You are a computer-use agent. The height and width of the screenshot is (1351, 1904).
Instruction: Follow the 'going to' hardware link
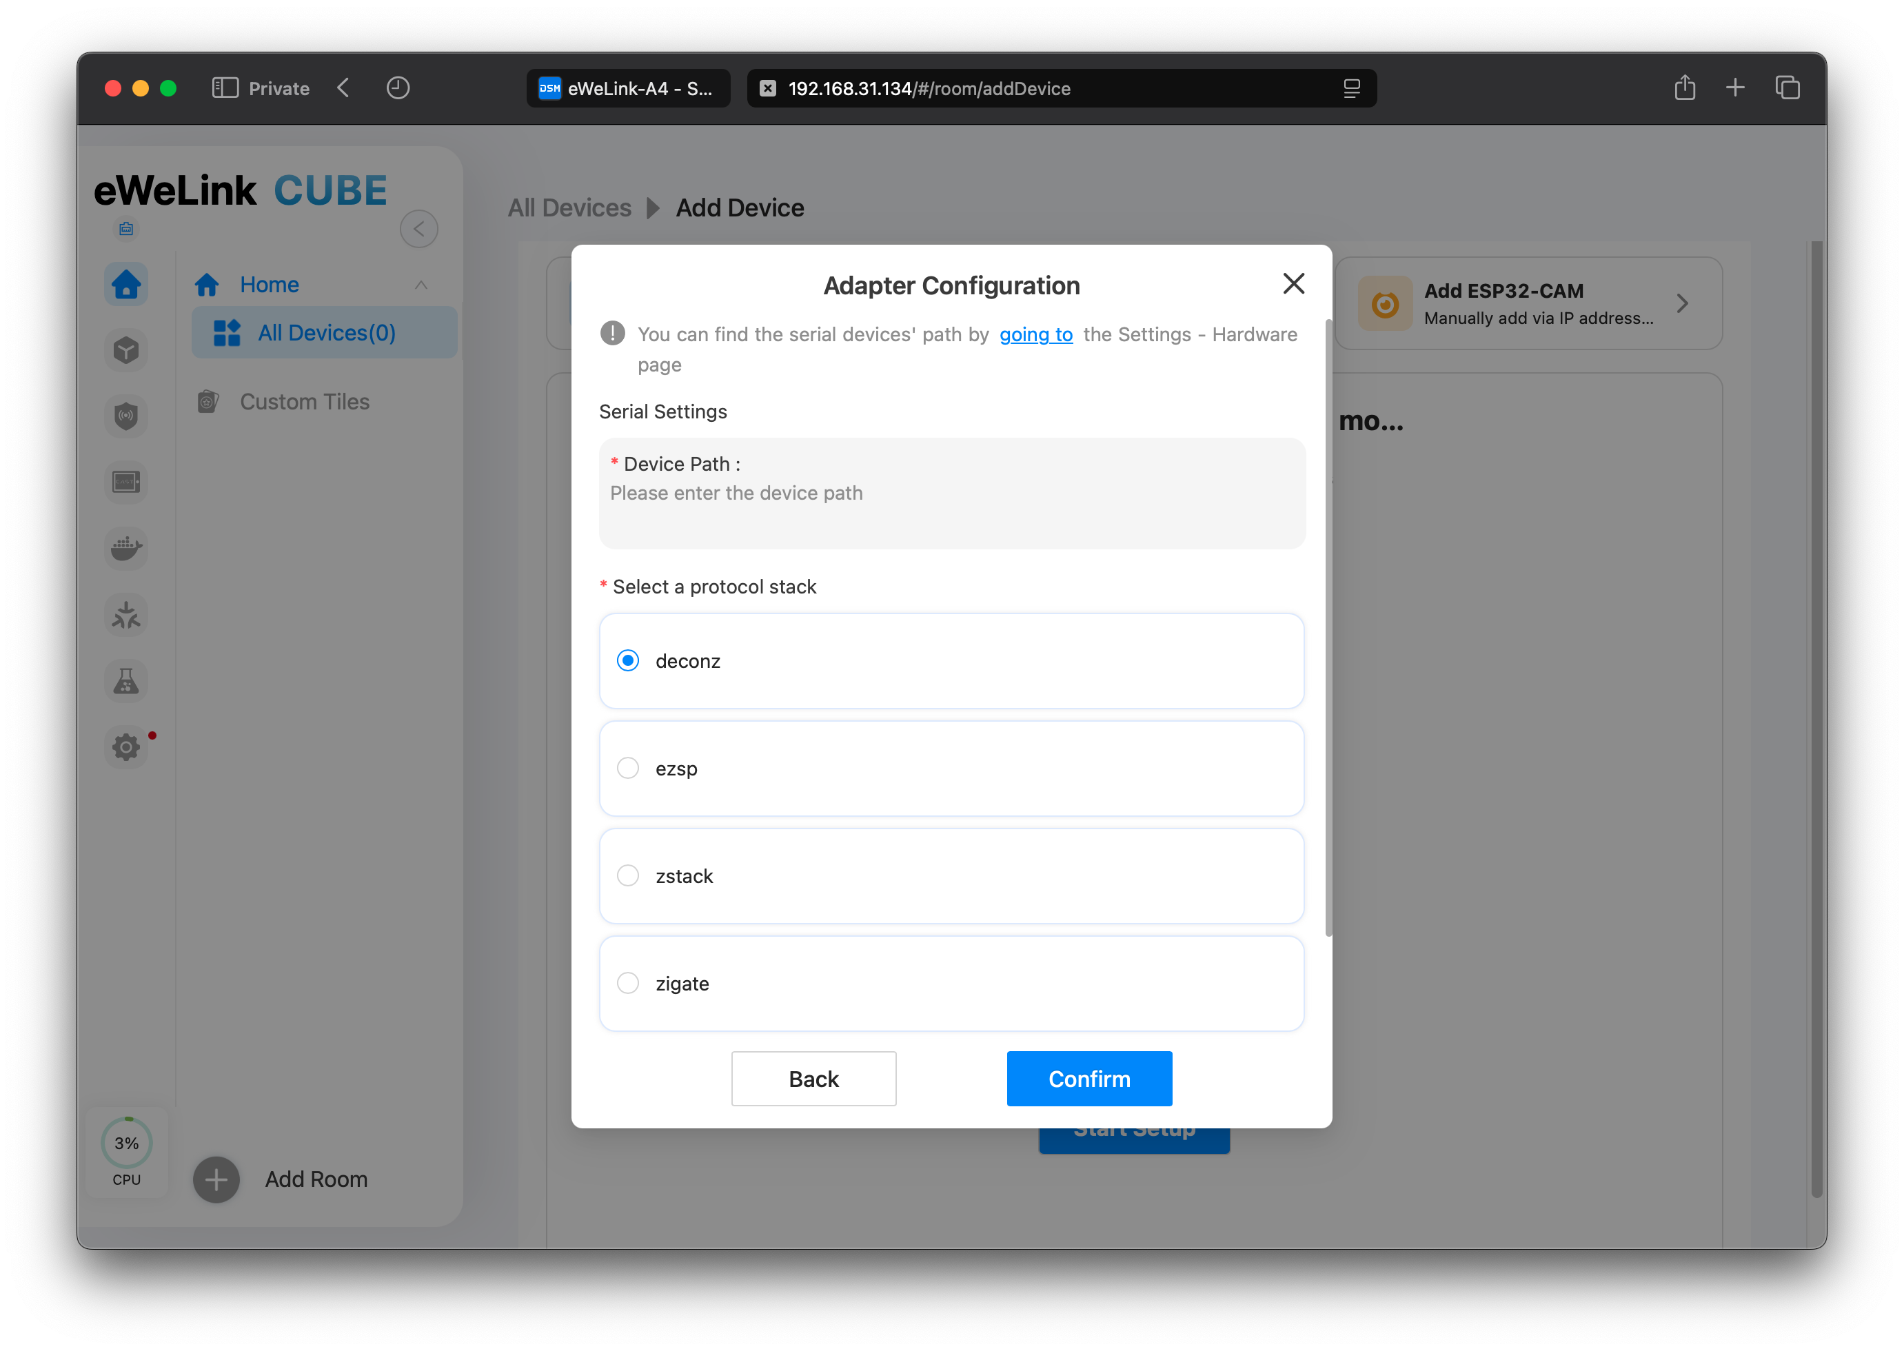pyautogui.click(x=1035, y=334)
